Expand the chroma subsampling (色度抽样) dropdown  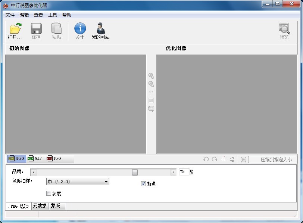point(106,182)
